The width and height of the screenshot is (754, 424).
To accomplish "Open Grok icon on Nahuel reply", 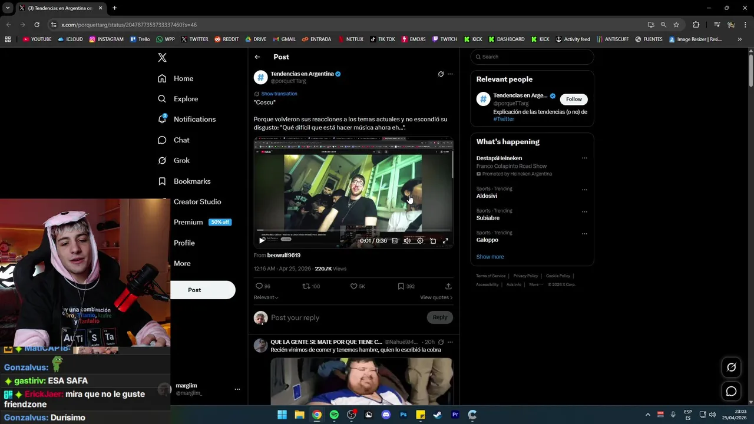I will coord(441,342).
